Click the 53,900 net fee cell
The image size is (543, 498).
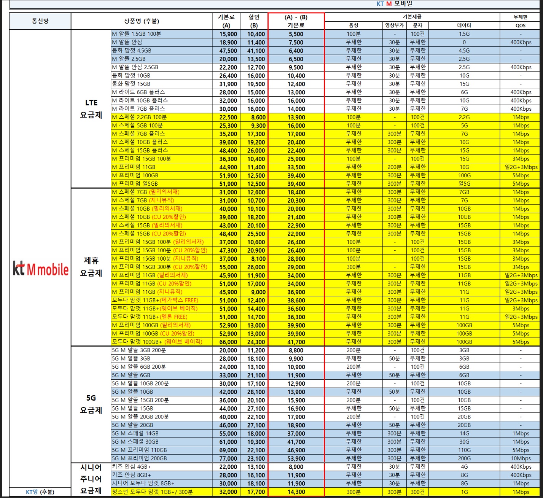click(296, 458)
